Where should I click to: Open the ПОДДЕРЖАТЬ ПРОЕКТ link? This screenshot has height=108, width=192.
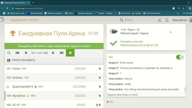[x=24, y=20]
